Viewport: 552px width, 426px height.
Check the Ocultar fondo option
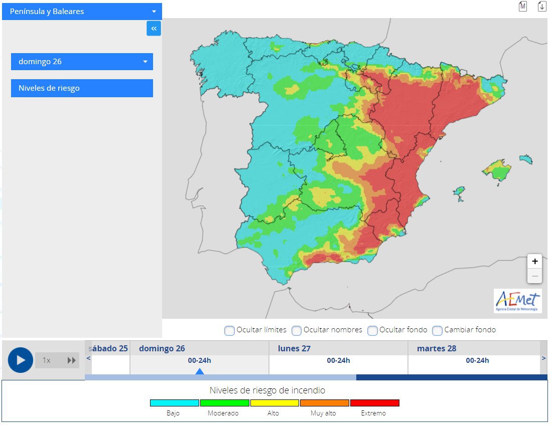pyautogui.click(x=372, y=330)
